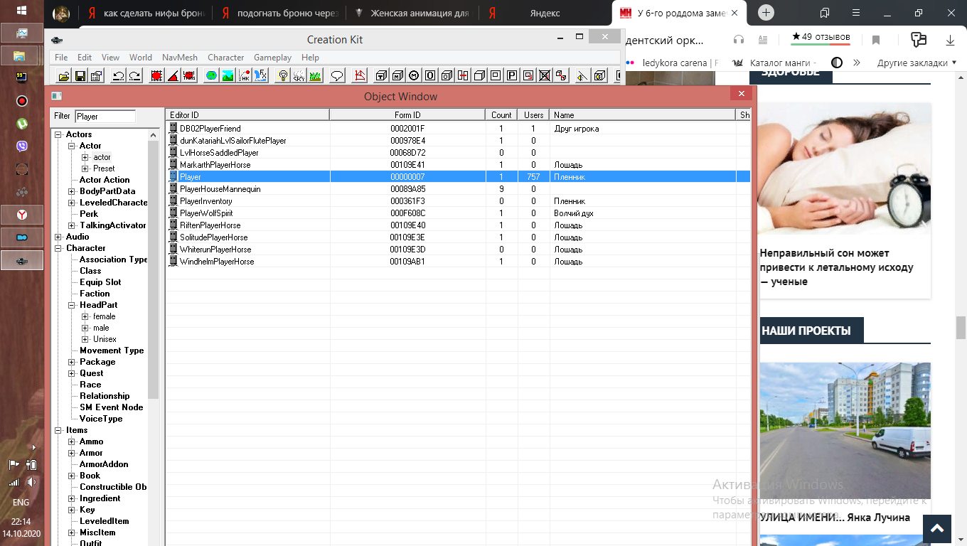The image size is (967, 546).
Task: Click the speech bubble dialogue icon
Action: coord(338,75)
